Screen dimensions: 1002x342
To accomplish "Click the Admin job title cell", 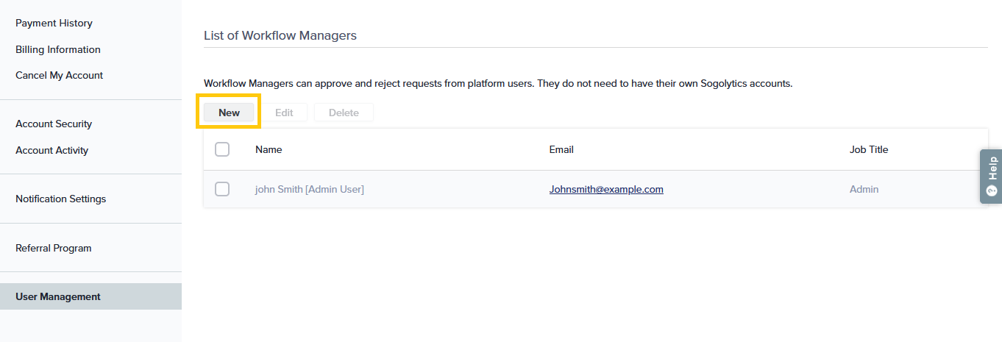I will tap(864, 189).
